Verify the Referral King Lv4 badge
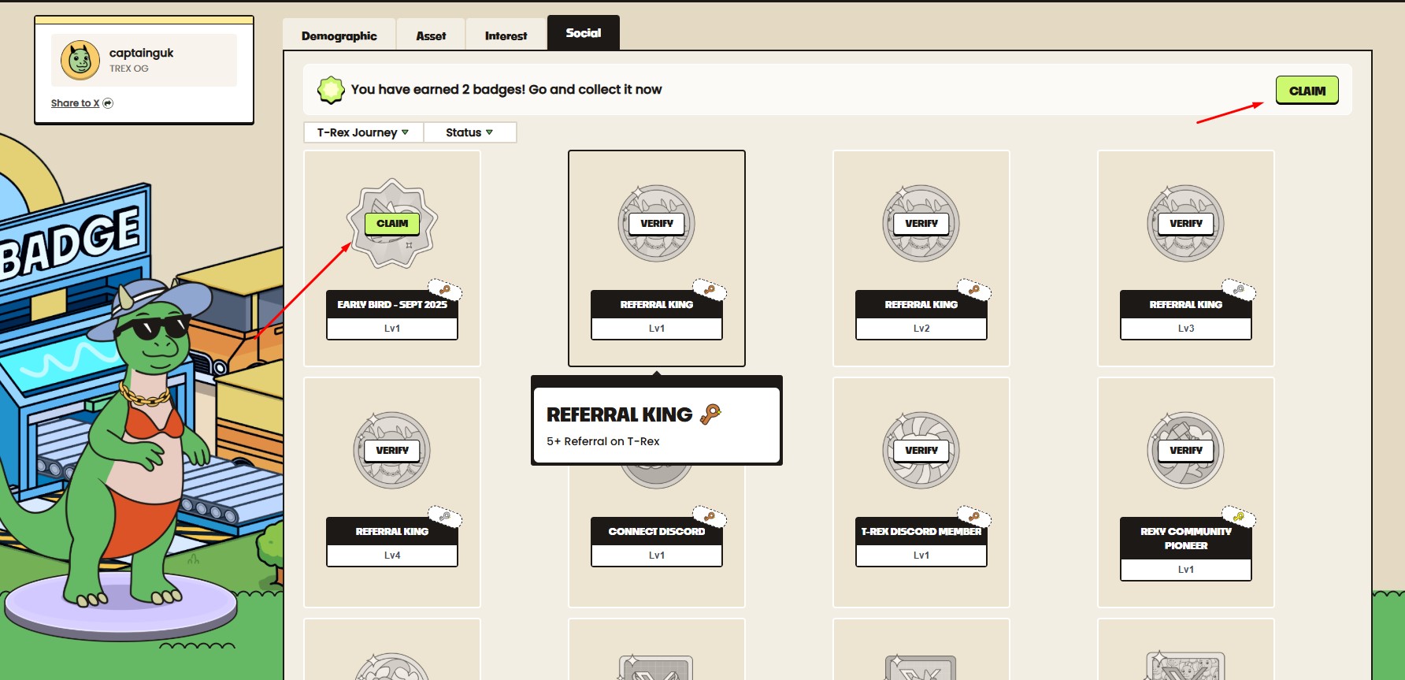 (x=392, y=451)
